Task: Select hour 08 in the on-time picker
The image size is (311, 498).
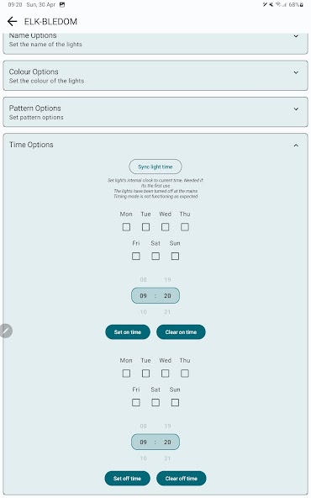Action: click(x=143, y=280)
